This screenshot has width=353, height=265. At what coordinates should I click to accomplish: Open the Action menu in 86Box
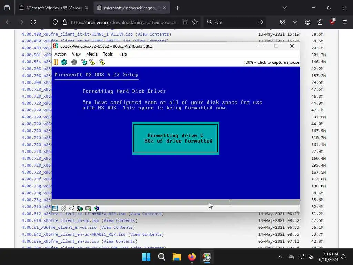coord(61,54)
